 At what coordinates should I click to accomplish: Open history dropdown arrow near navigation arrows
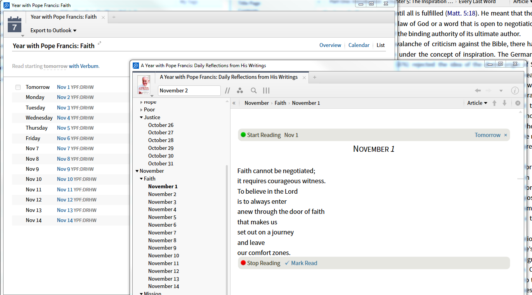pyautogui.click(x=501, y=91)
